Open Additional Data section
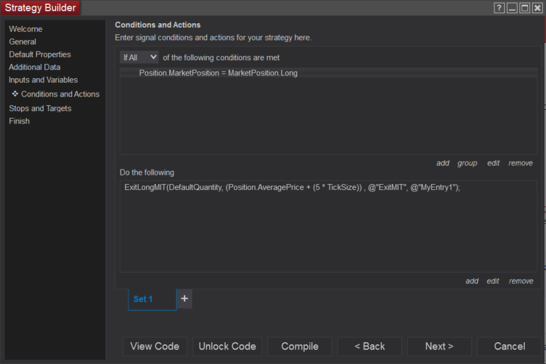 (x=34, y=67)
